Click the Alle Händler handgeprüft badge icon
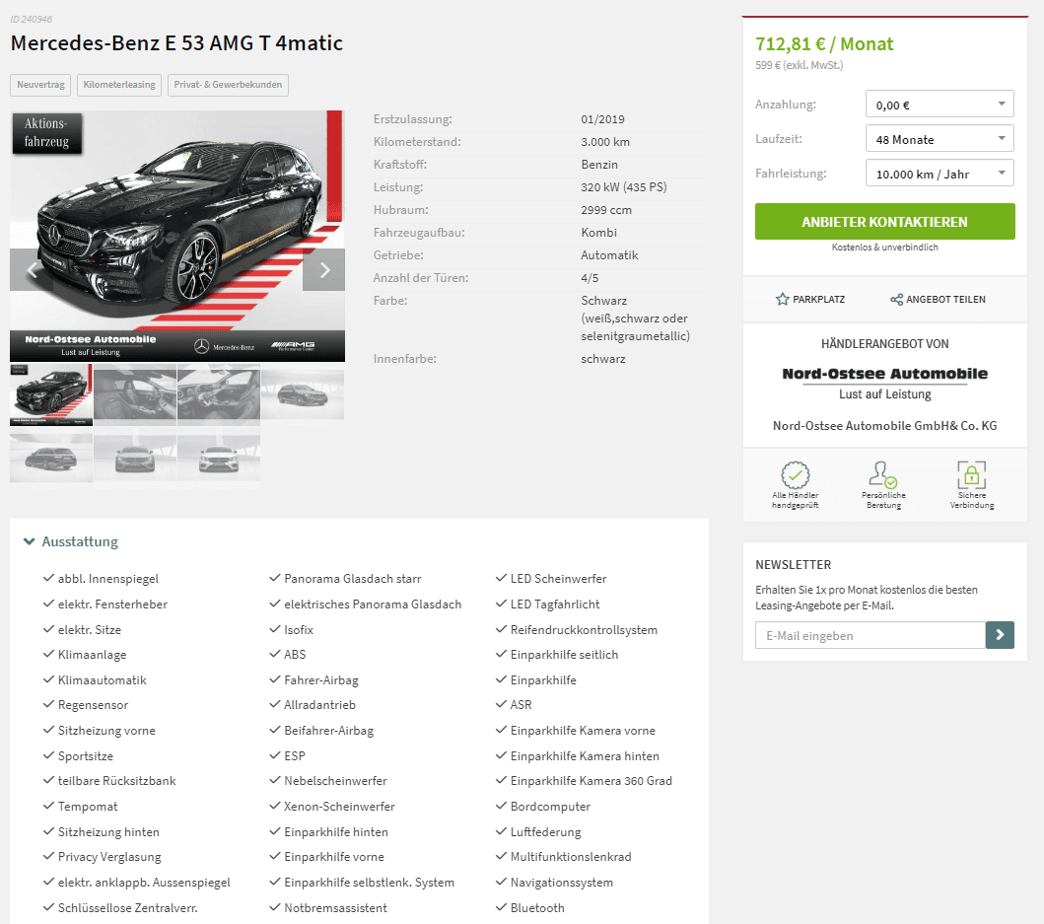Viewport: 1044px width, 924px height. 795,475
